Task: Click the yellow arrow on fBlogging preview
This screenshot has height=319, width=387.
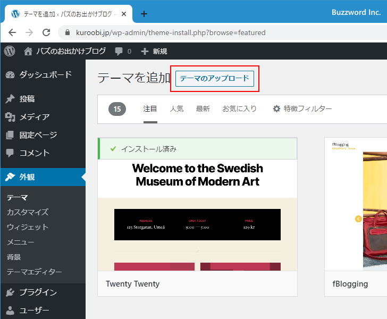Action: (358, 219)
